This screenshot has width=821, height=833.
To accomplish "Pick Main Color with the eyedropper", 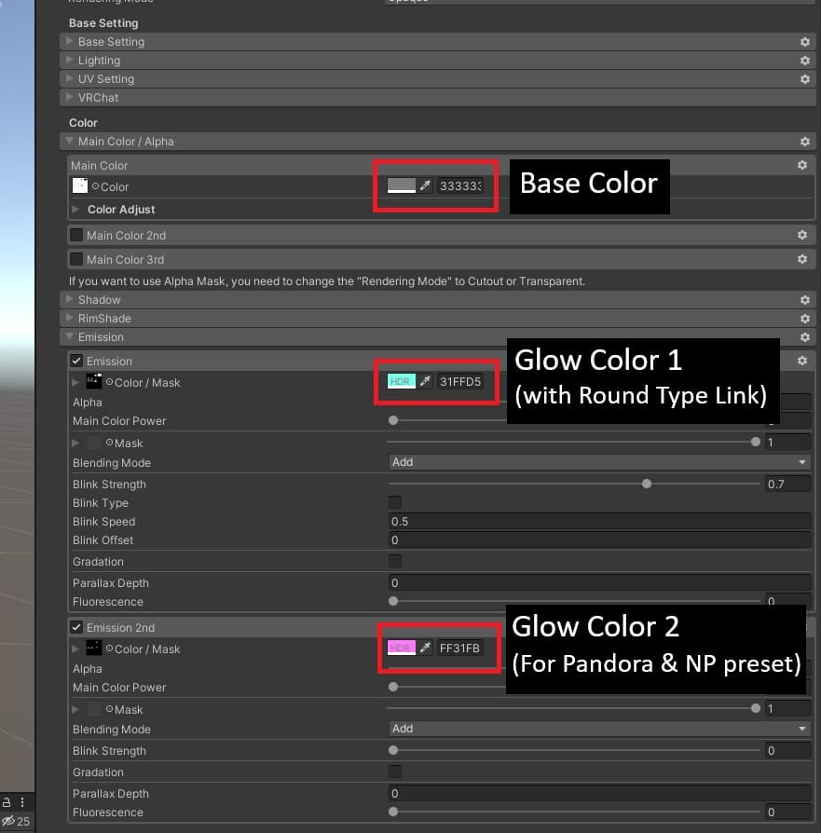I will tap(425, 185).
